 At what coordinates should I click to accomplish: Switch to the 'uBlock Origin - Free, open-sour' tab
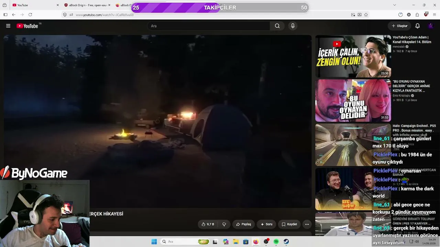(x=88, y=5)
